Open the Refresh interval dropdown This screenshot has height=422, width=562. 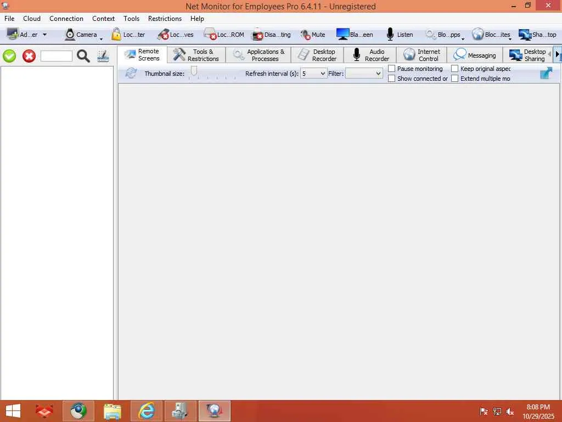coord(313,74)
